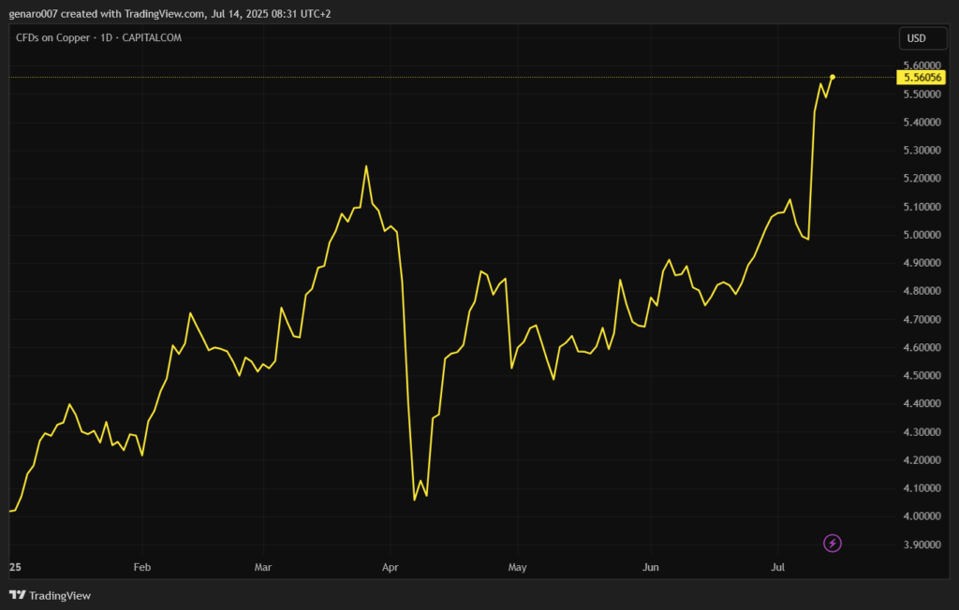The image size is (959, 610).
Task: Click the 25 year label on time axis
Action: coord(14,567)
